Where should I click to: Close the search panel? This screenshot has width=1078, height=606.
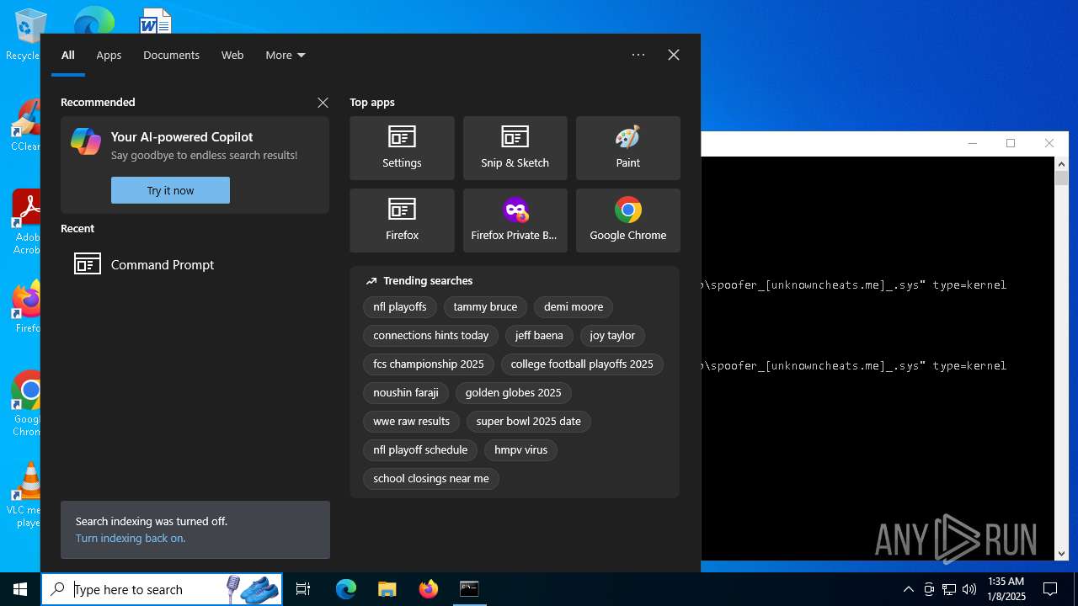[674, 55]
